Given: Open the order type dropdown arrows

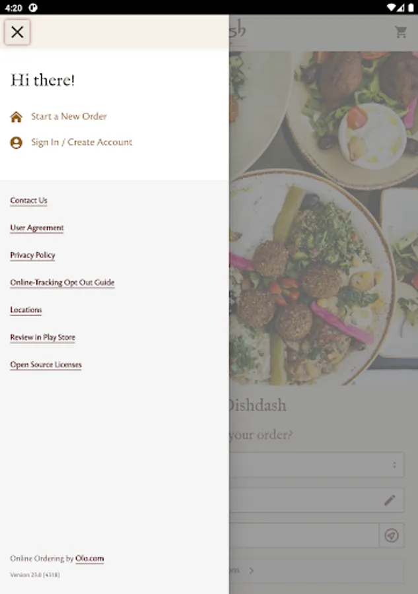Looking at the screenshot, I should pos(394,465).
